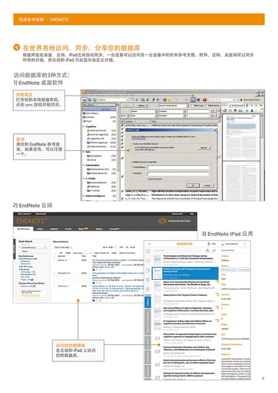Open the All My References search dropdown
This screenshot has height=393, width=278.
[33, 248]
